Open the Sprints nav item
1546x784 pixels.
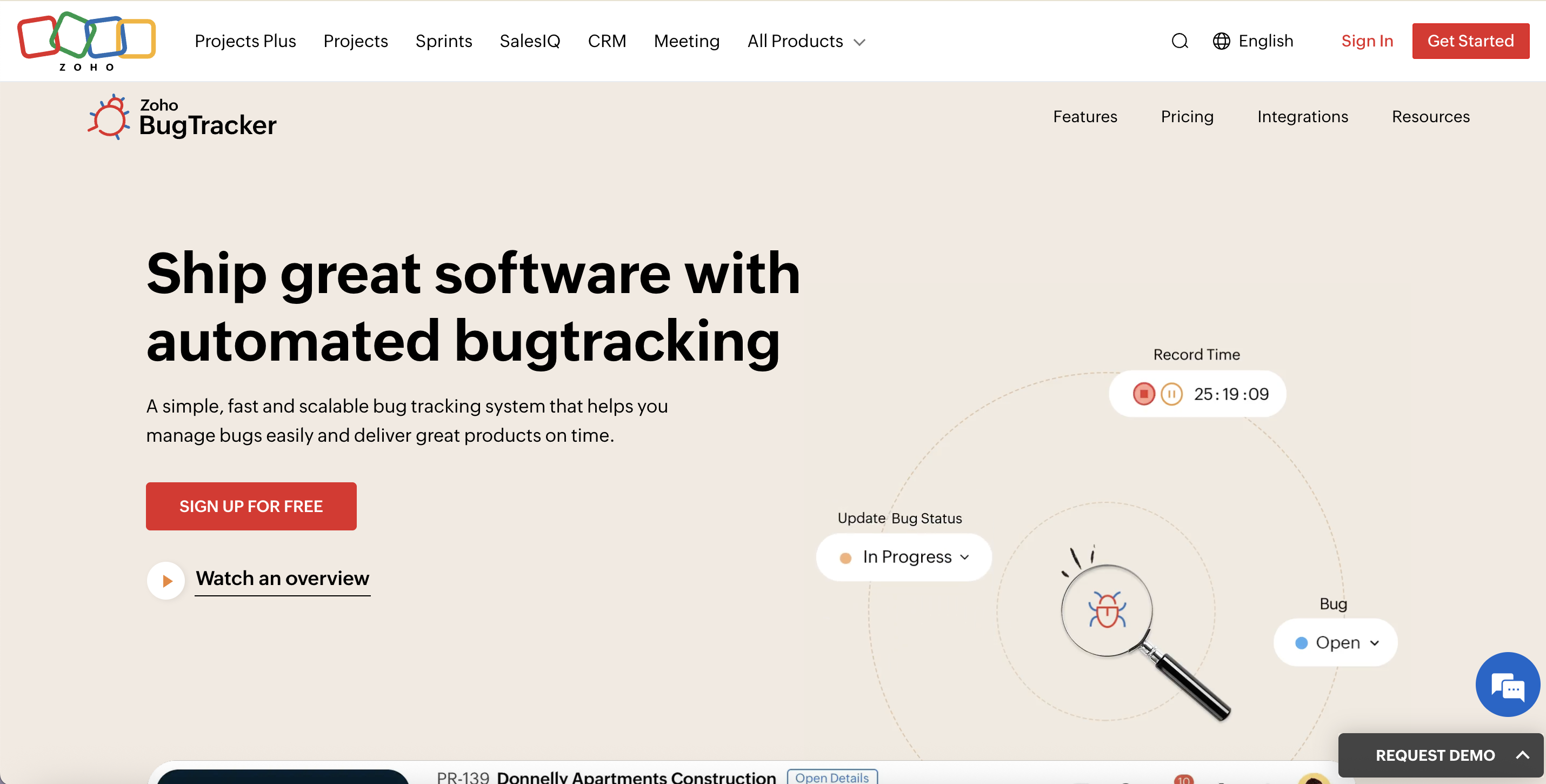tap(444, 41)
